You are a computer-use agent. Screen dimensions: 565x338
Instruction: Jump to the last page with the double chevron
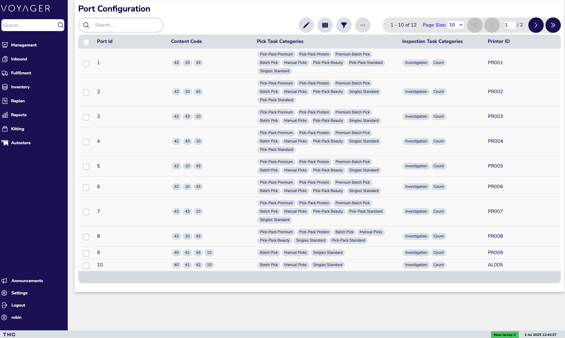tap(553, 25)
